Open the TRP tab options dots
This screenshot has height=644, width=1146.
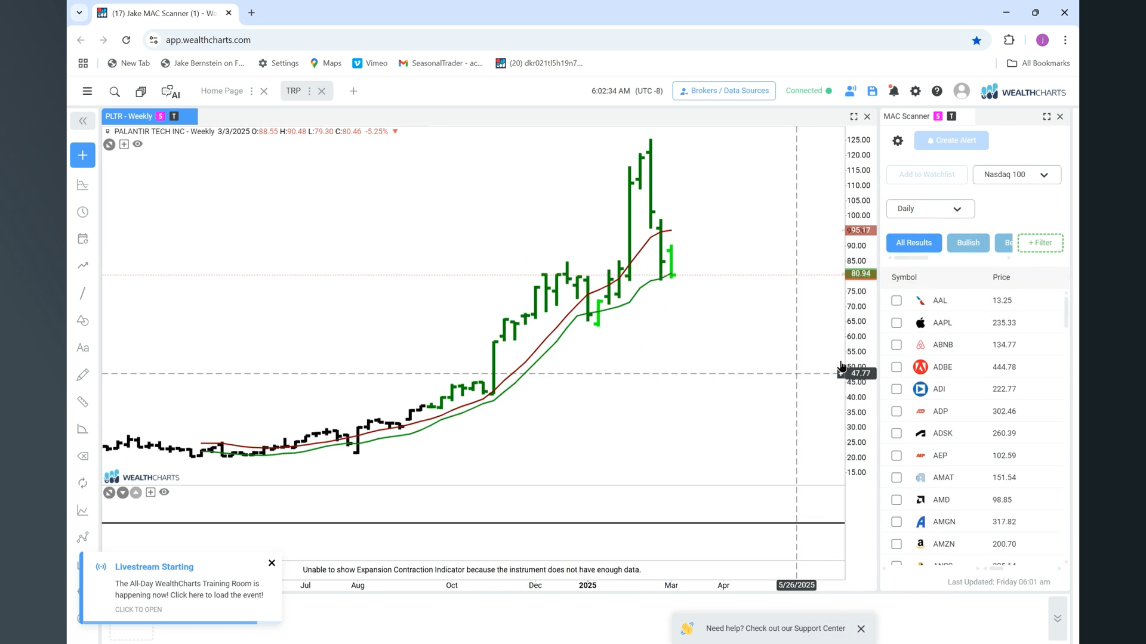pos(309,91)
